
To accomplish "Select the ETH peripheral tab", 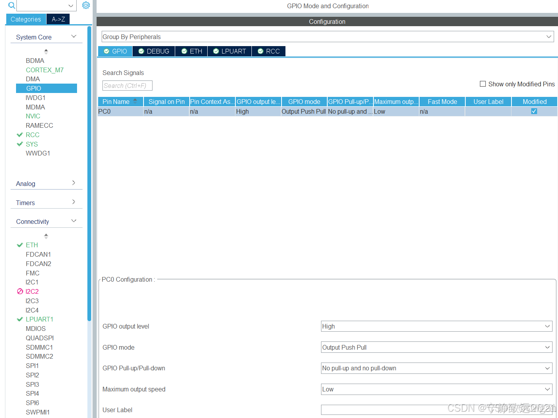I will pyautogui.click(x=192, y=51).
